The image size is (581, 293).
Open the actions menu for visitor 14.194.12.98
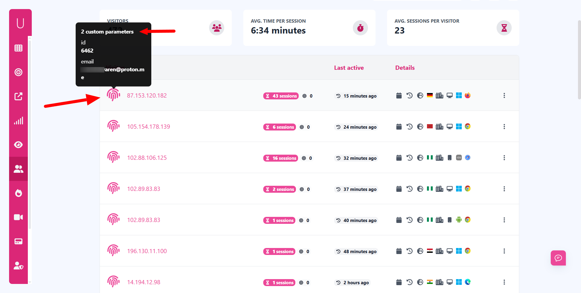point(504,282)
